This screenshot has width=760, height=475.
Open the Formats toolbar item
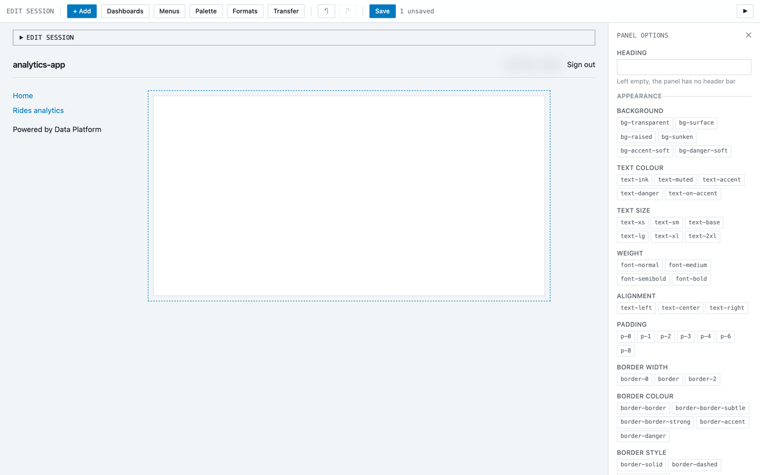[245, 11]
